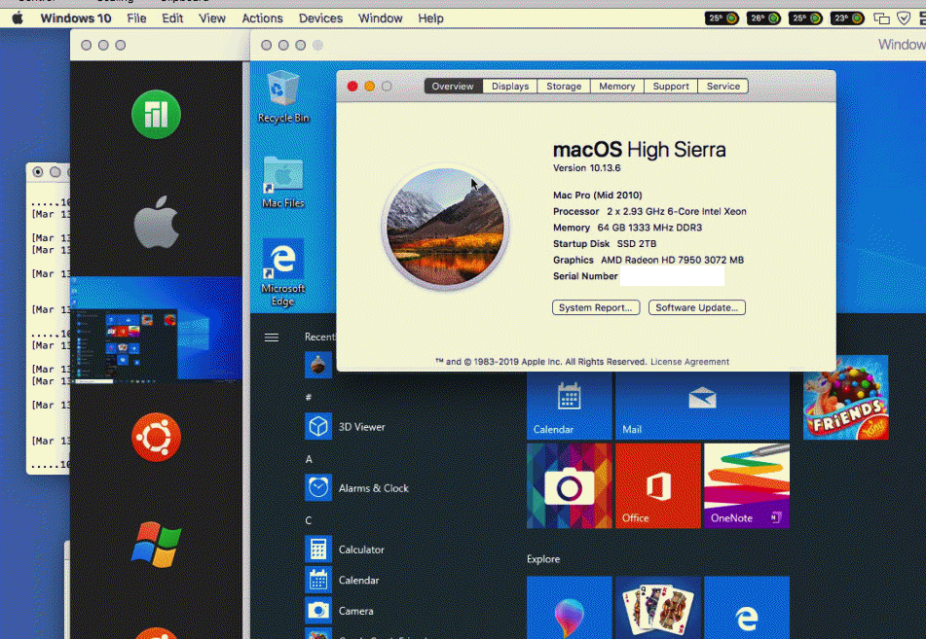The width and height of the screenshot is (926, 639).
Task: Select the Ubuntu VM icon
Action: pos(156,438)
